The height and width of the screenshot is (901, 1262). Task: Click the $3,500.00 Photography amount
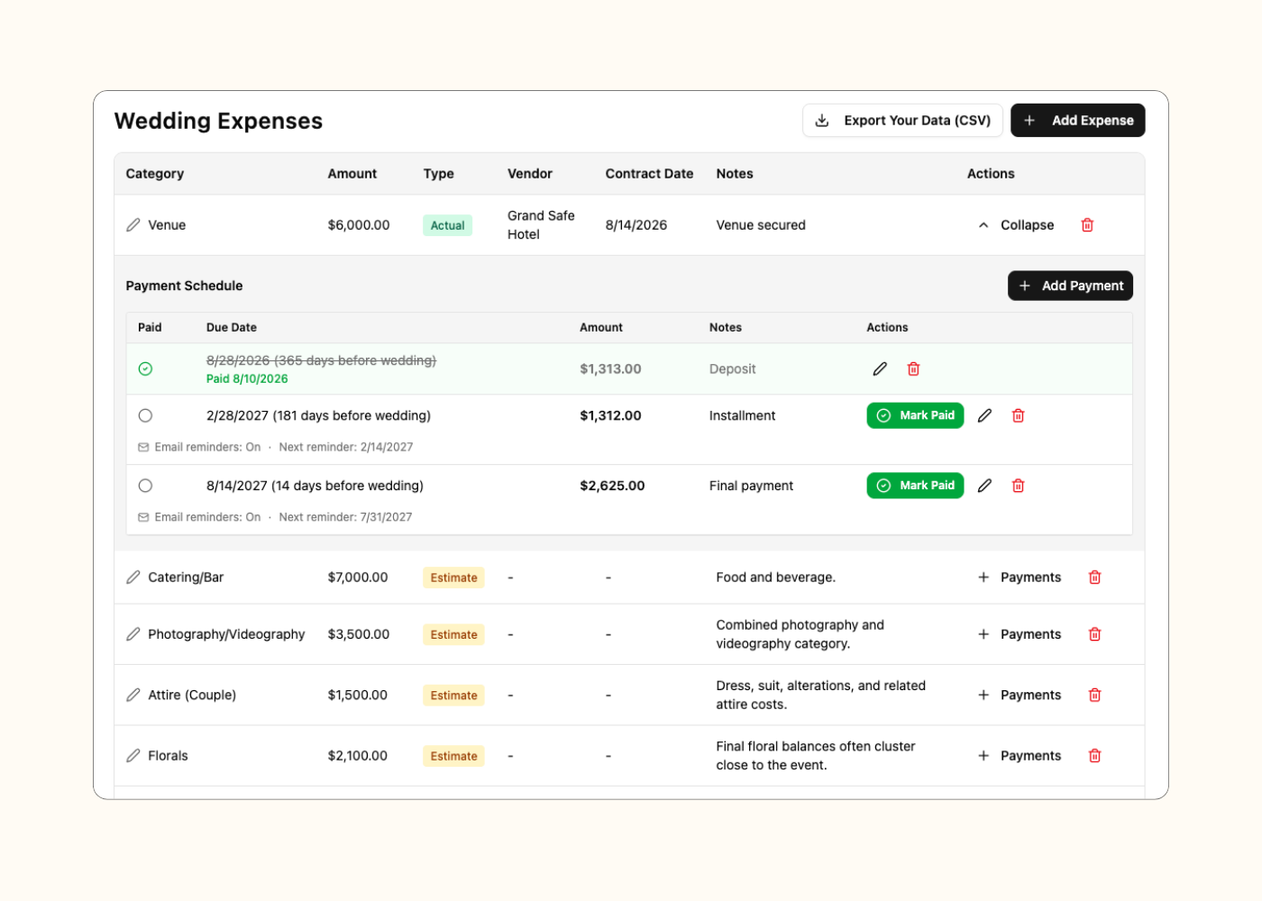359,634
